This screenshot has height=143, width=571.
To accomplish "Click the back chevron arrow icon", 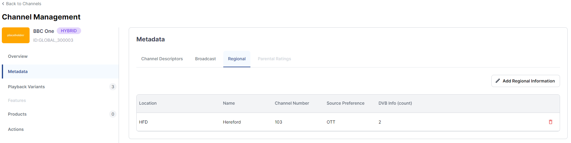I will 3,4.
